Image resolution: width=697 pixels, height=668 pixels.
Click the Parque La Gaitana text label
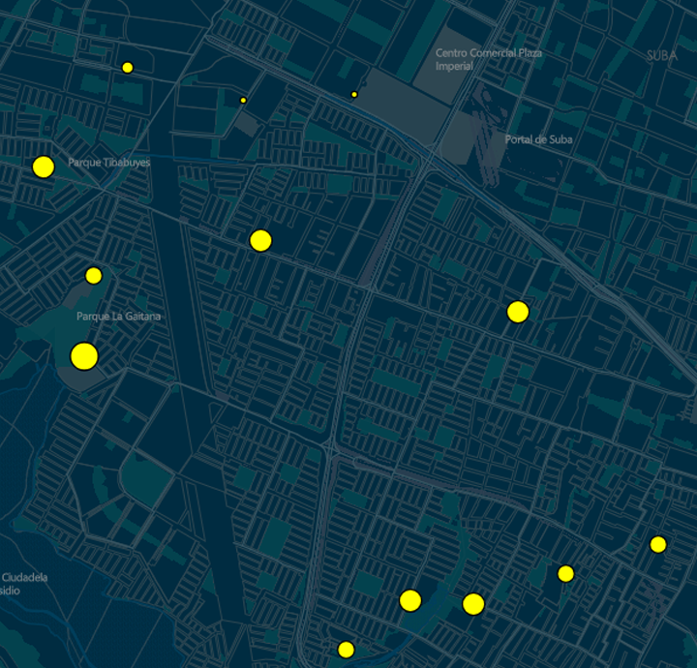[x=119, y=317]
